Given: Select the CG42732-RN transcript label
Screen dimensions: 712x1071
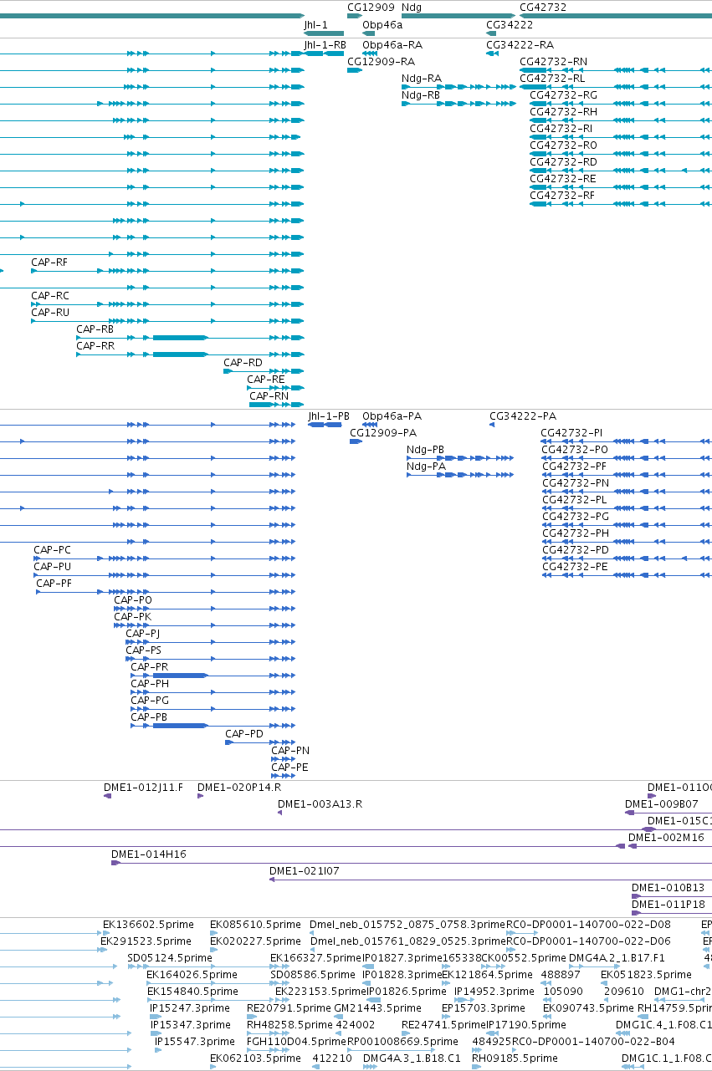Looking at the screenshot, I should 553,62.
